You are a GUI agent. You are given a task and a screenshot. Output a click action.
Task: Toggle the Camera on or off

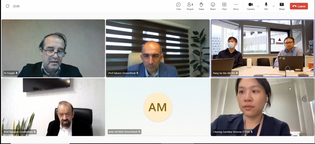tap(250, 6)
